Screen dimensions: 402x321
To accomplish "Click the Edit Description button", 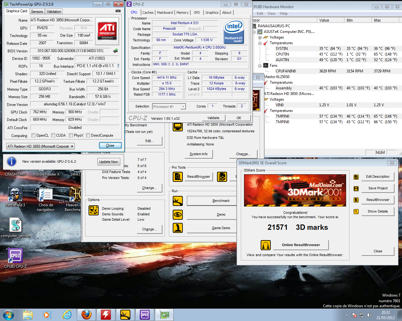I will (378, 176).
